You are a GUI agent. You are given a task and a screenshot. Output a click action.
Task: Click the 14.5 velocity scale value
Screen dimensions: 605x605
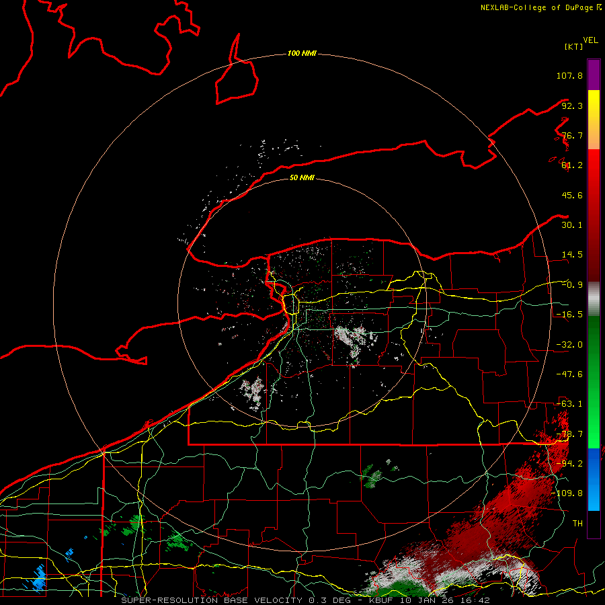[x=572, y=255]
